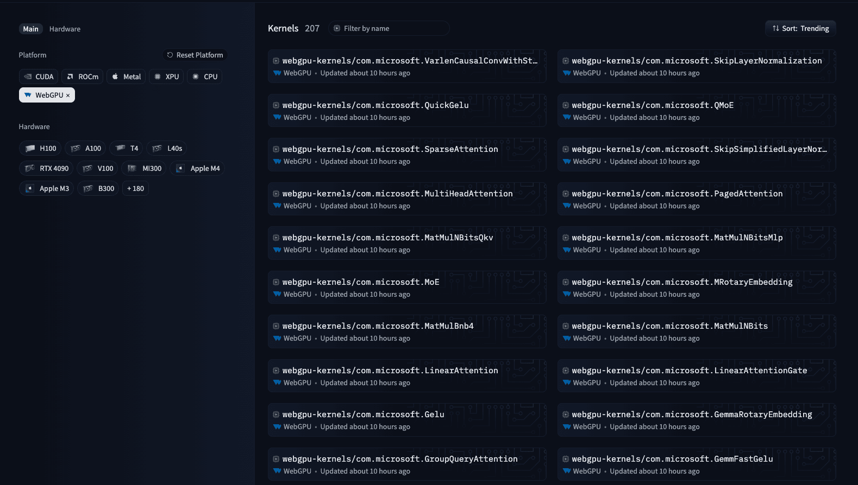Filter by V100 hardware
This screenshot has height=485, width=858.
pyautogui.click(x=97, y=168)
